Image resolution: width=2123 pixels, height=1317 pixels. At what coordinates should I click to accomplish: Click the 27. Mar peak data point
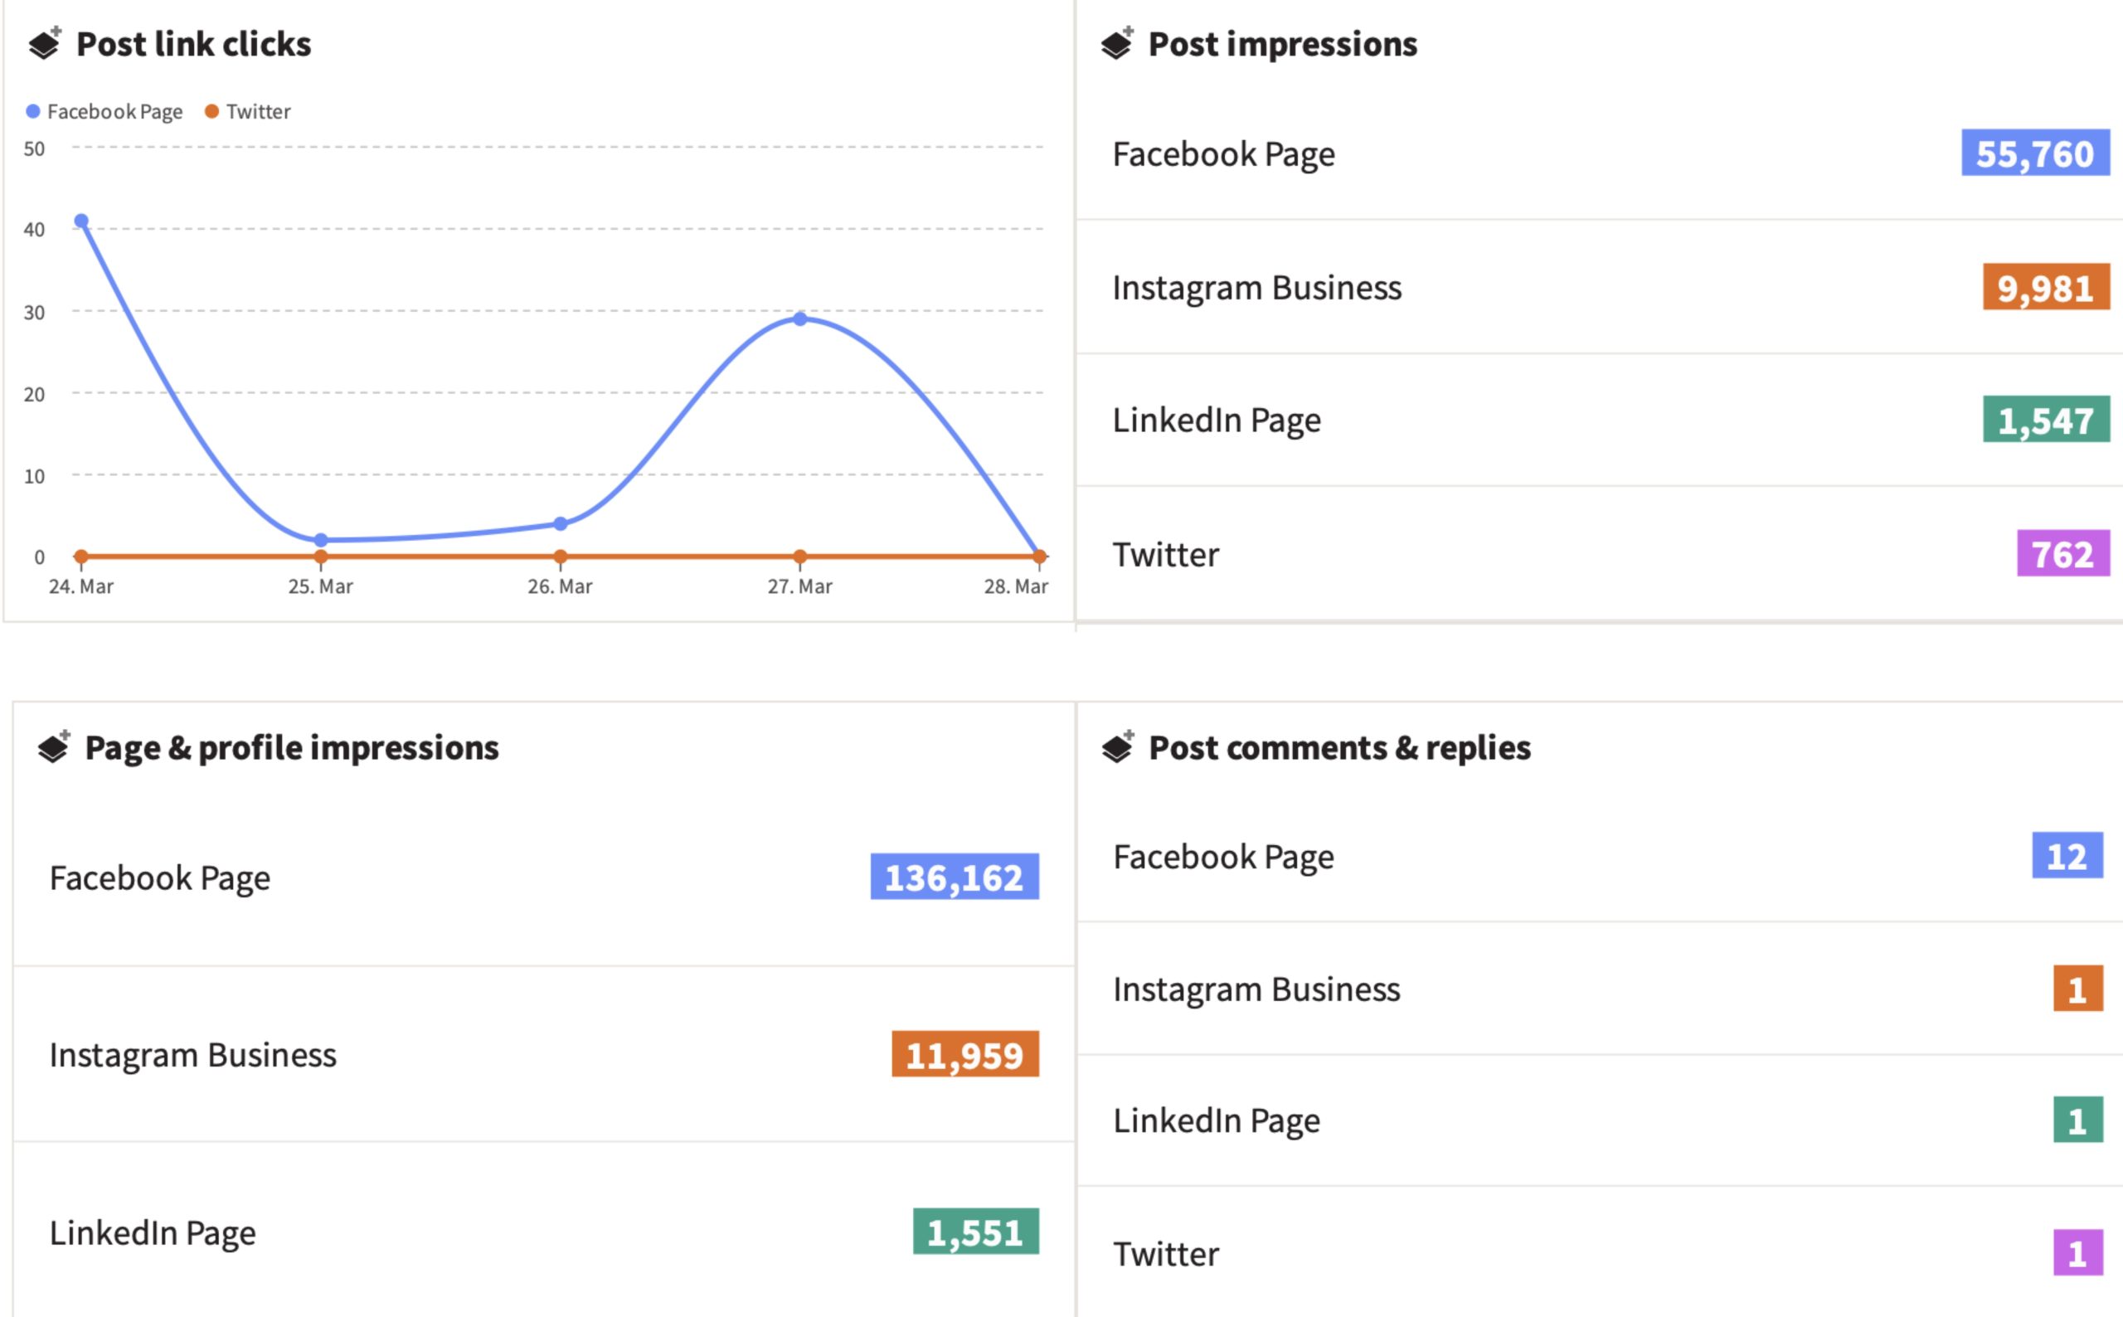(799, 318)
